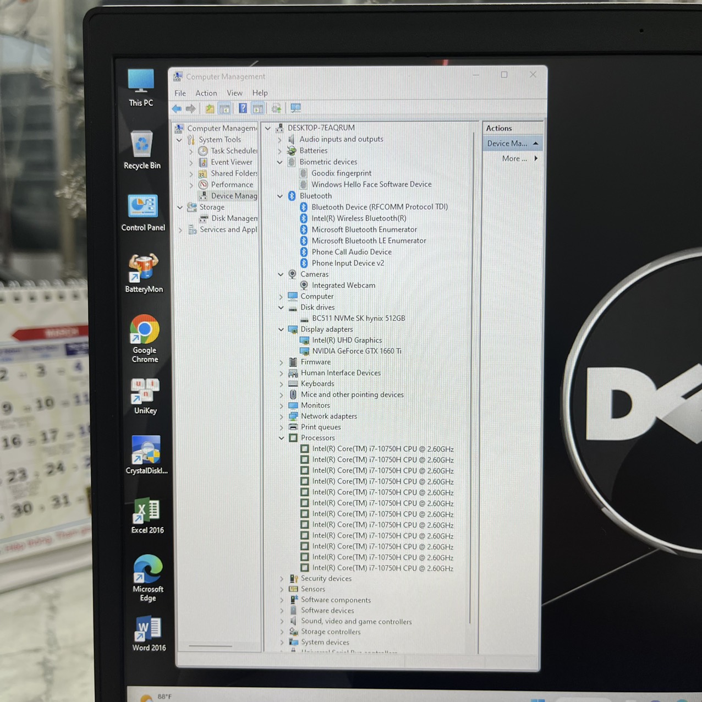702x702 pixels.
Task: Select Microsoft Bluetooth LE Enumerator
Action: click(x=369, y=240)
